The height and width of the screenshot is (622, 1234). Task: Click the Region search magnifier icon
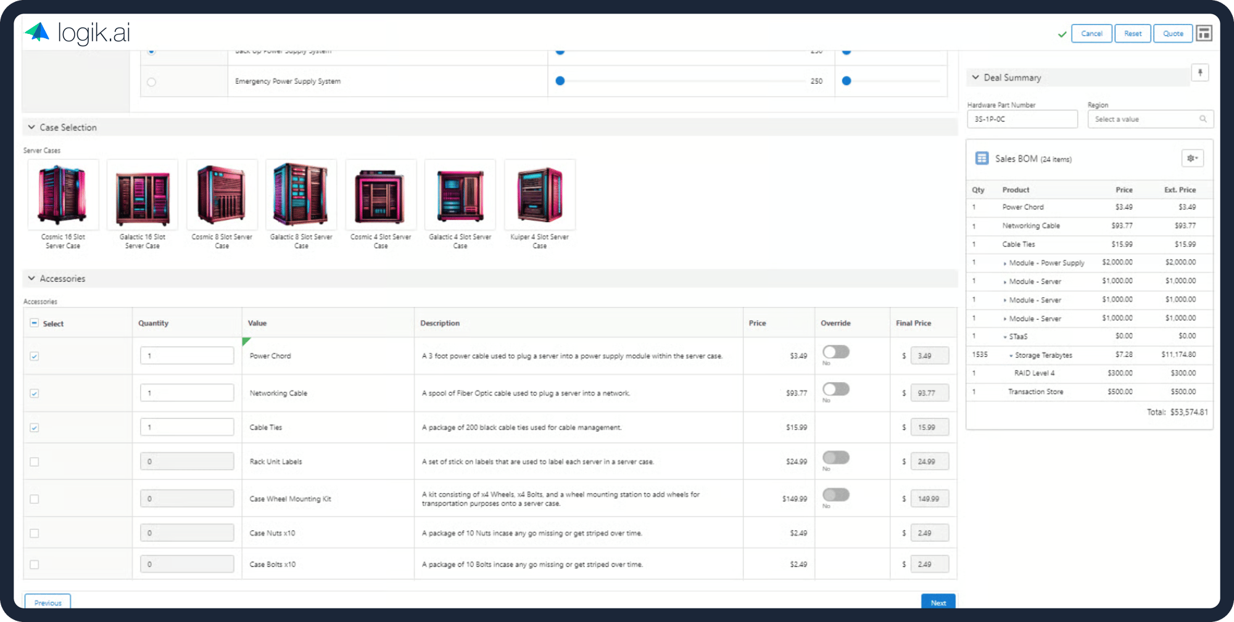(x=1203, y=119)
